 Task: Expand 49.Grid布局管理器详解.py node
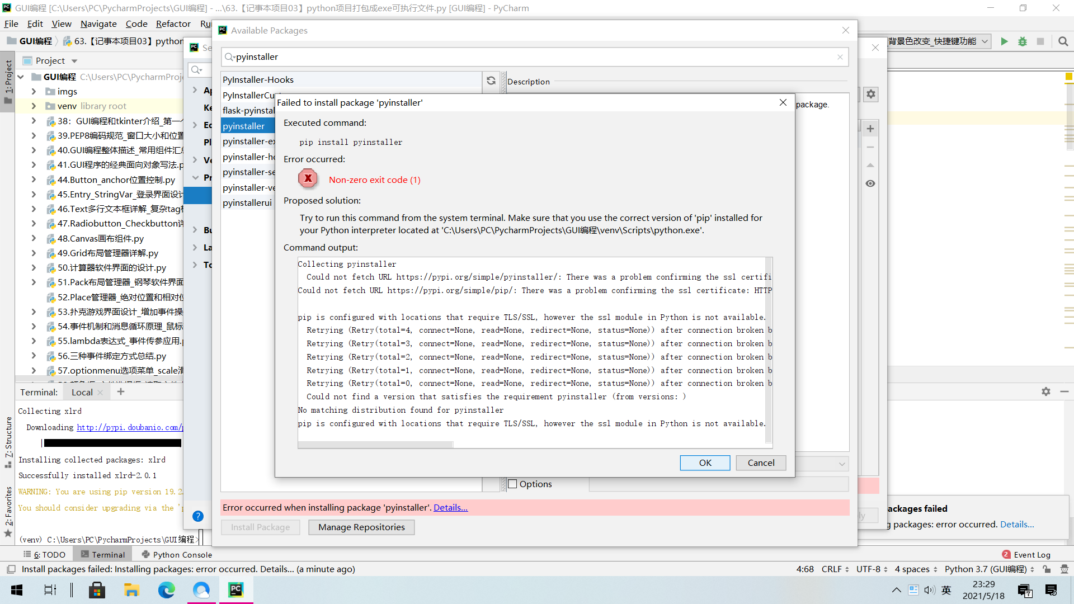(x=34, y=253)
